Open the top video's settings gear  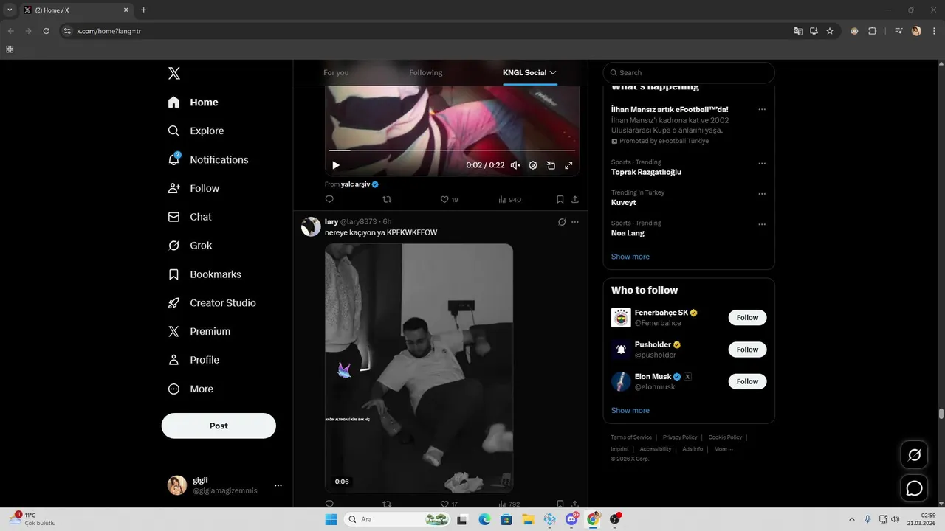[533, 165]
